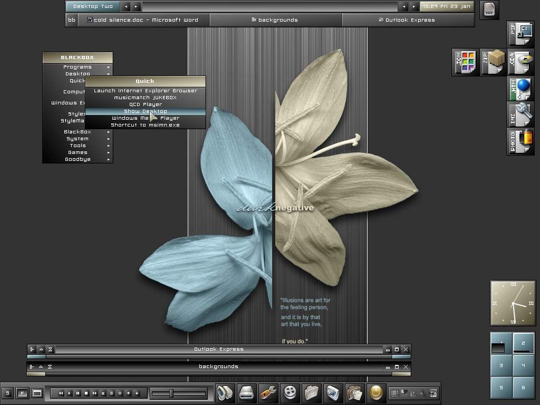Open the wrench tools icon in bottom dock

coord(268,393)
